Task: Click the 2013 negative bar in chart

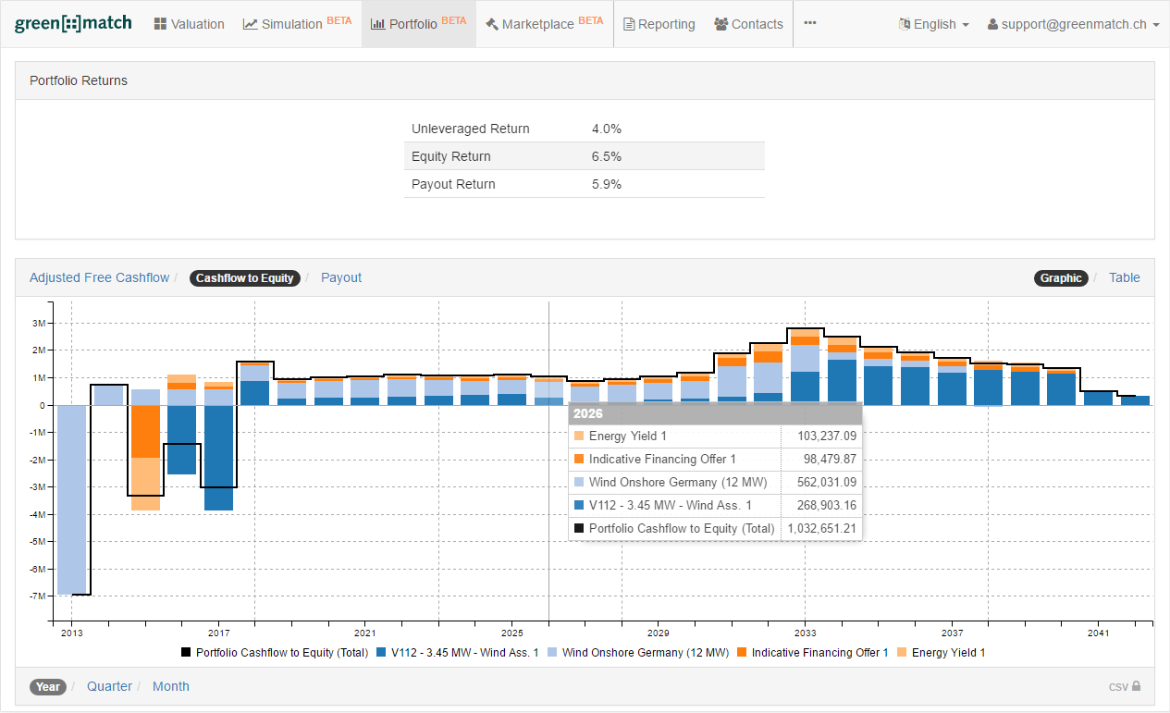Action: click(71, 499)
